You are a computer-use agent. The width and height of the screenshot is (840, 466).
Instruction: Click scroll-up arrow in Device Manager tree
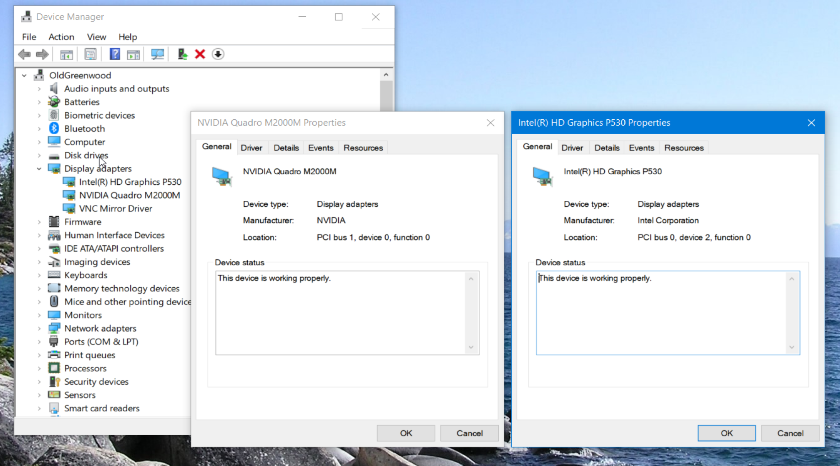tap(386, 75)
